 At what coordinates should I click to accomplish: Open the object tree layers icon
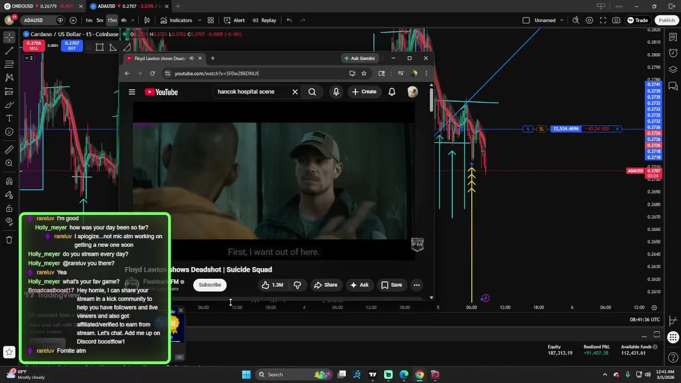point(673,70)
